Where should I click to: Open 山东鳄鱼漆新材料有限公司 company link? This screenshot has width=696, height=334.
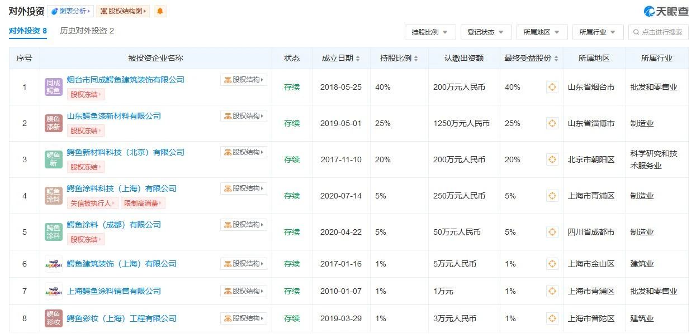tap(113, 116)
